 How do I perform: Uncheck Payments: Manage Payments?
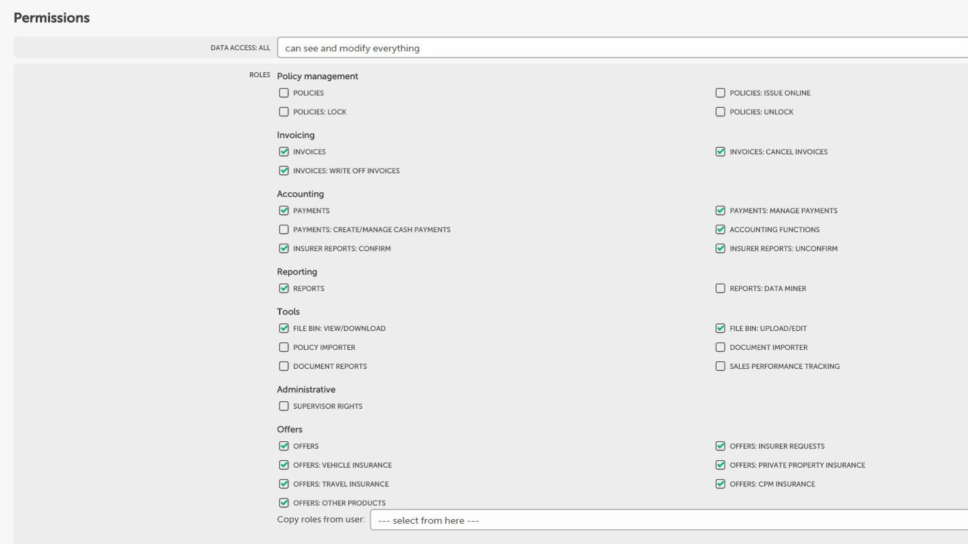click(720, 211)
